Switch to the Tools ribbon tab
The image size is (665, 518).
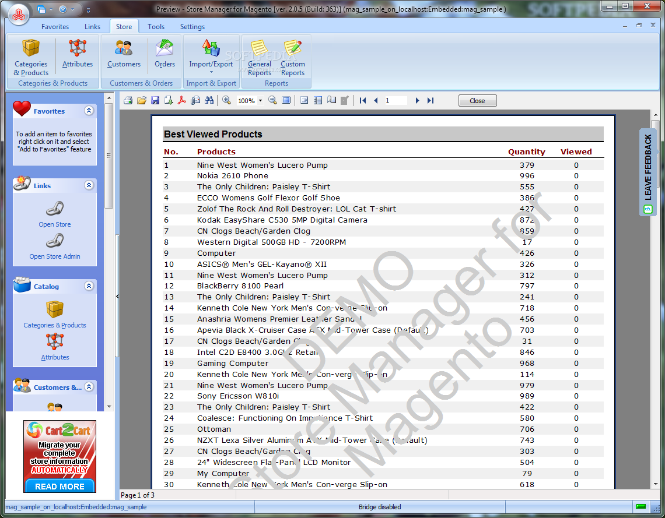[156, 27]
